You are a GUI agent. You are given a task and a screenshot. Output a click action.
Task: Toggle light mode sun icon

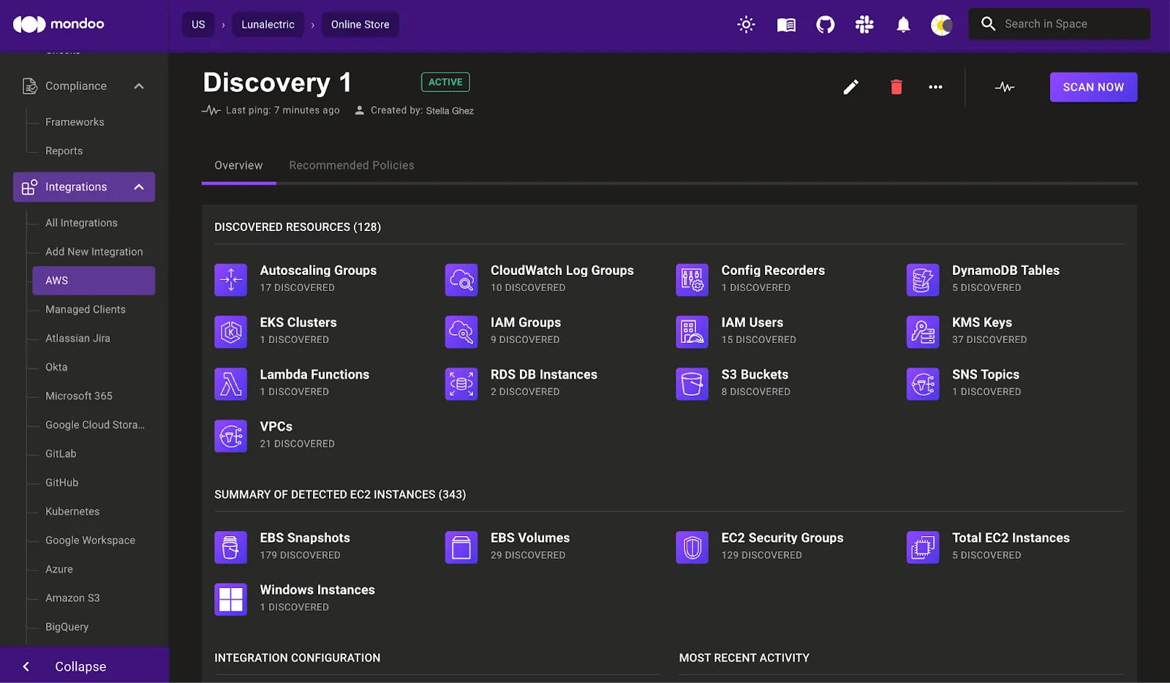point(746,24)
